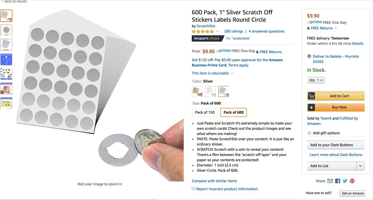The image size is (373, 200).
Task: Click the Buy Now play icon
Action: tap(312, 107)
